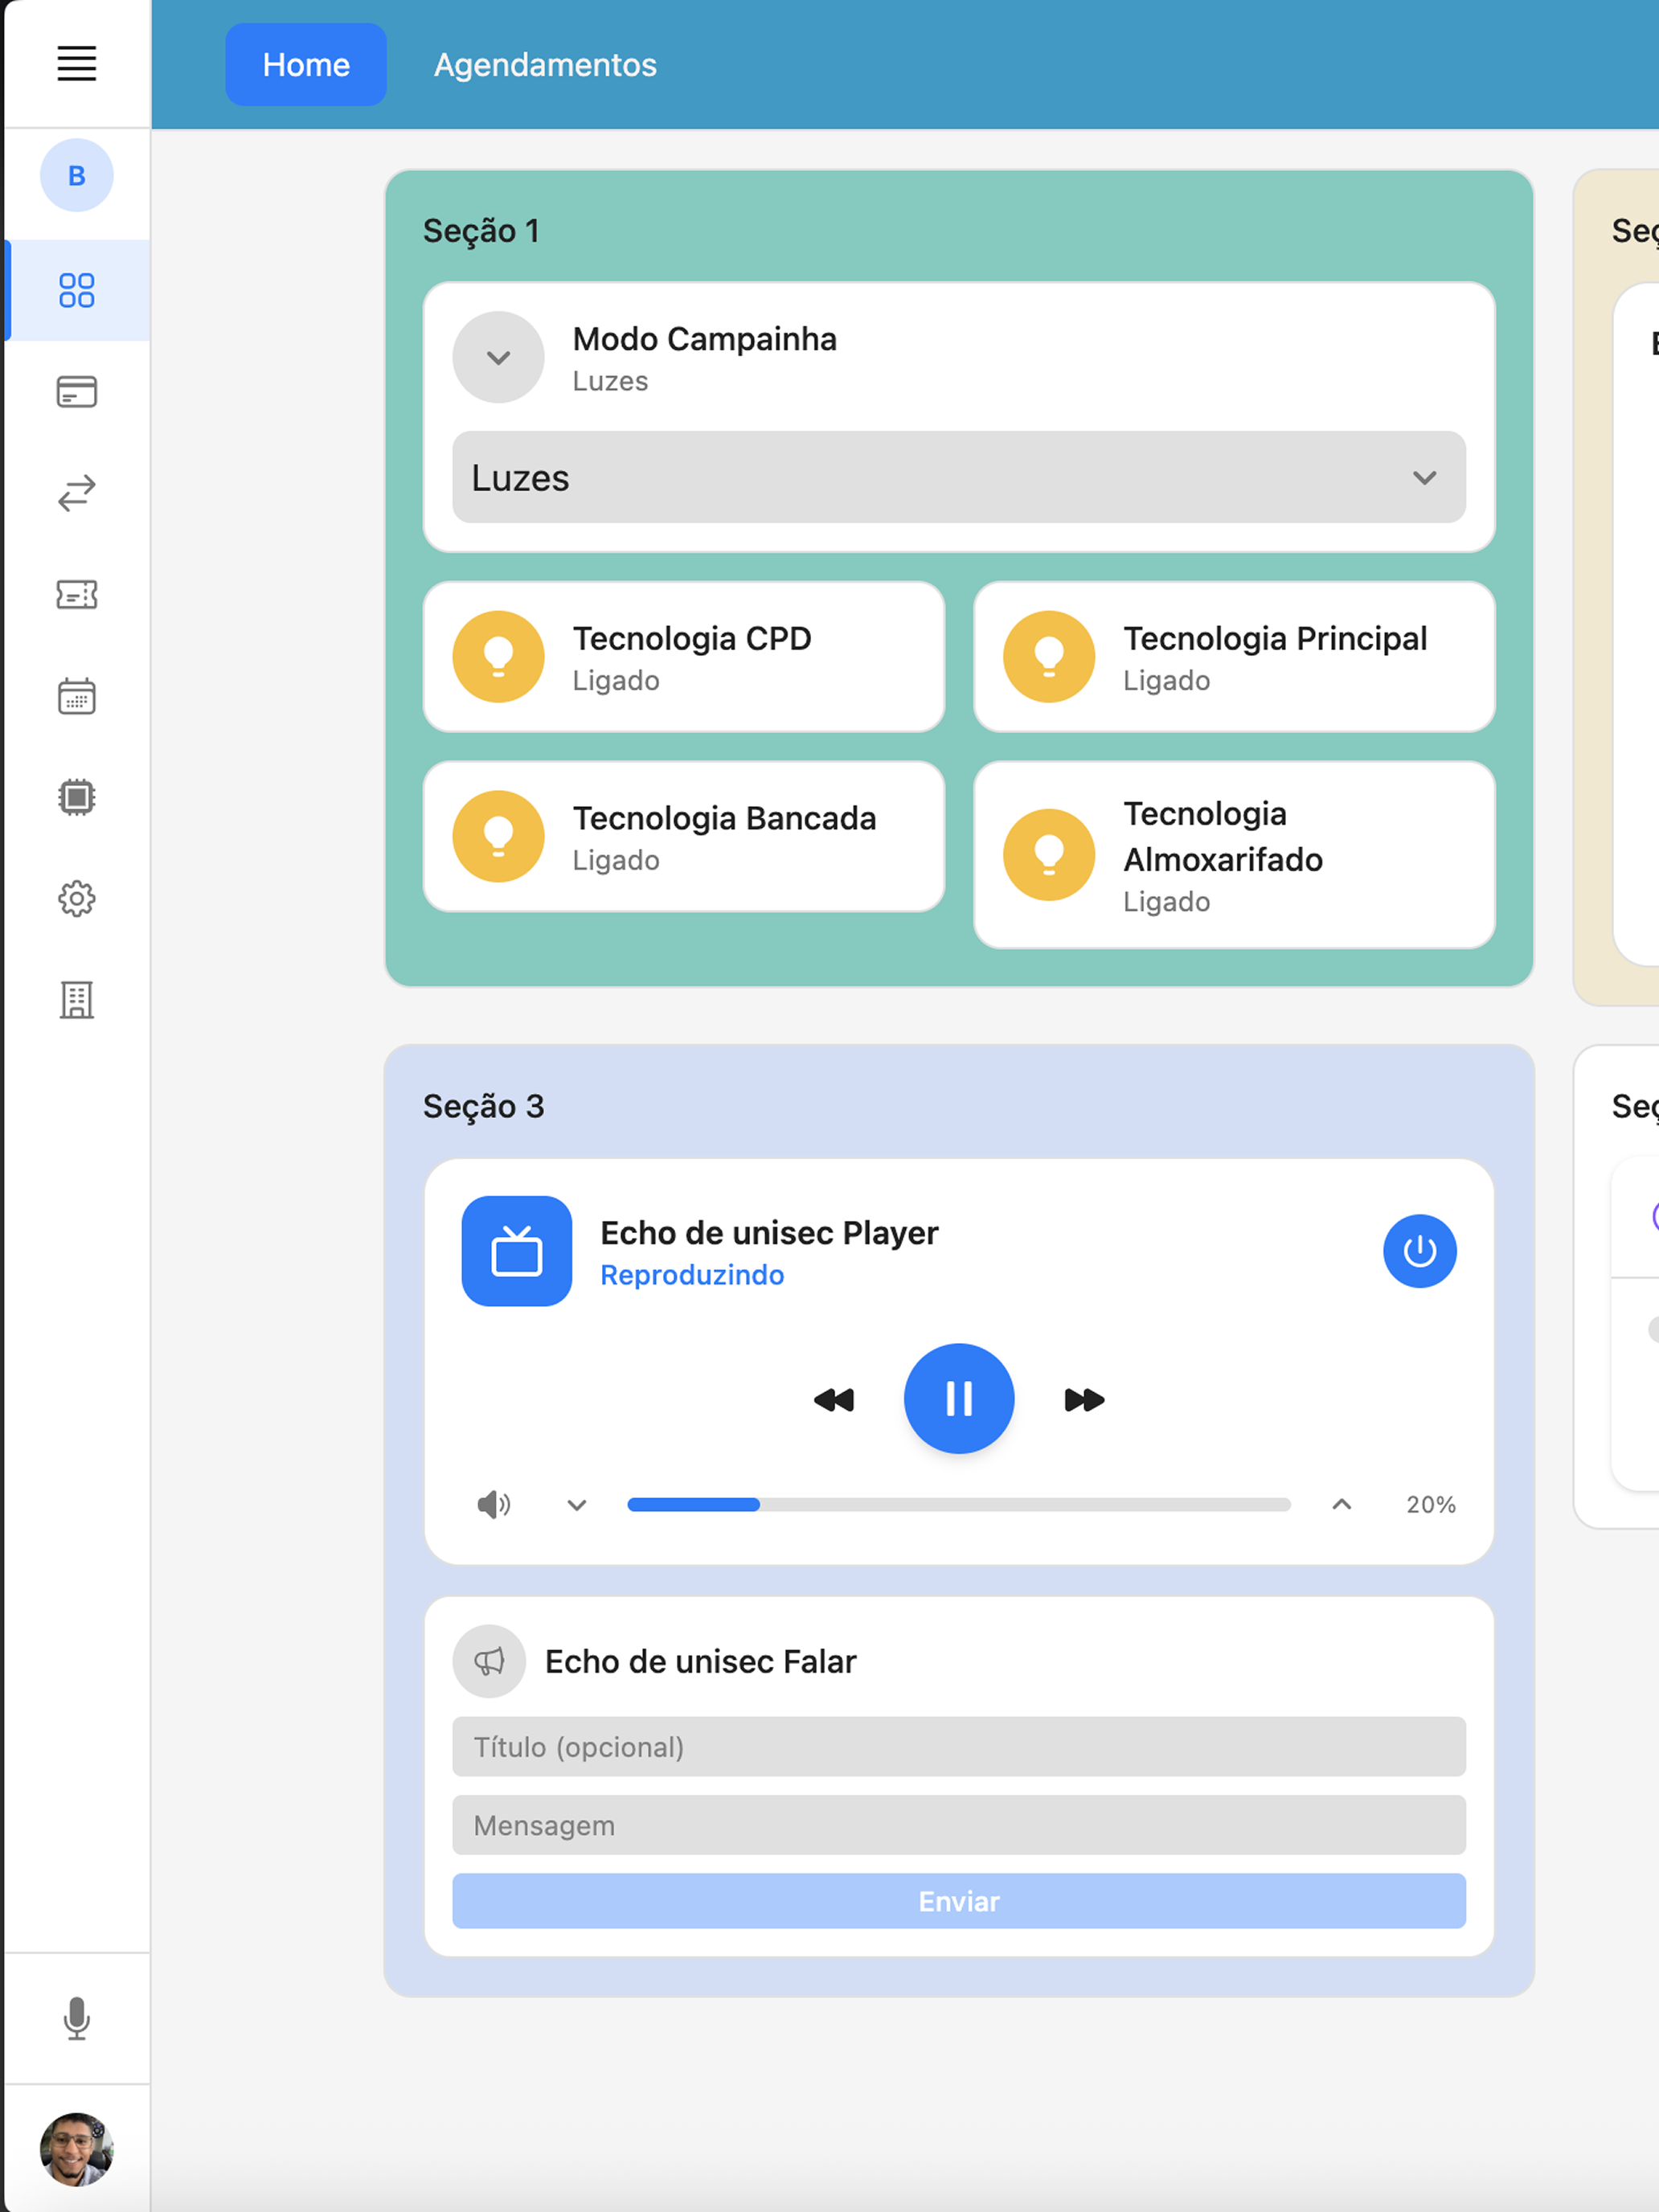Activate the microphone icon in sidebar

[76, 2018]
